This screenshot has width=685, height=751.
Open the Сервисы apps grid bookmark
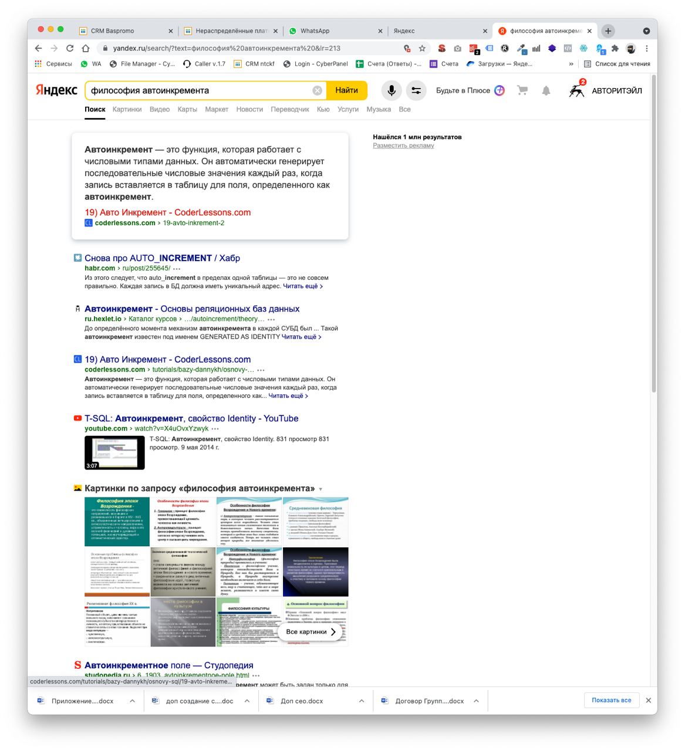click(x=53, y=64)
